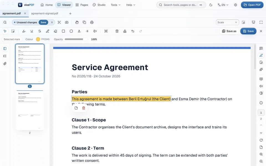
Task: Pick the strikethrough annotation tool
Action: [x=40, y=31]
